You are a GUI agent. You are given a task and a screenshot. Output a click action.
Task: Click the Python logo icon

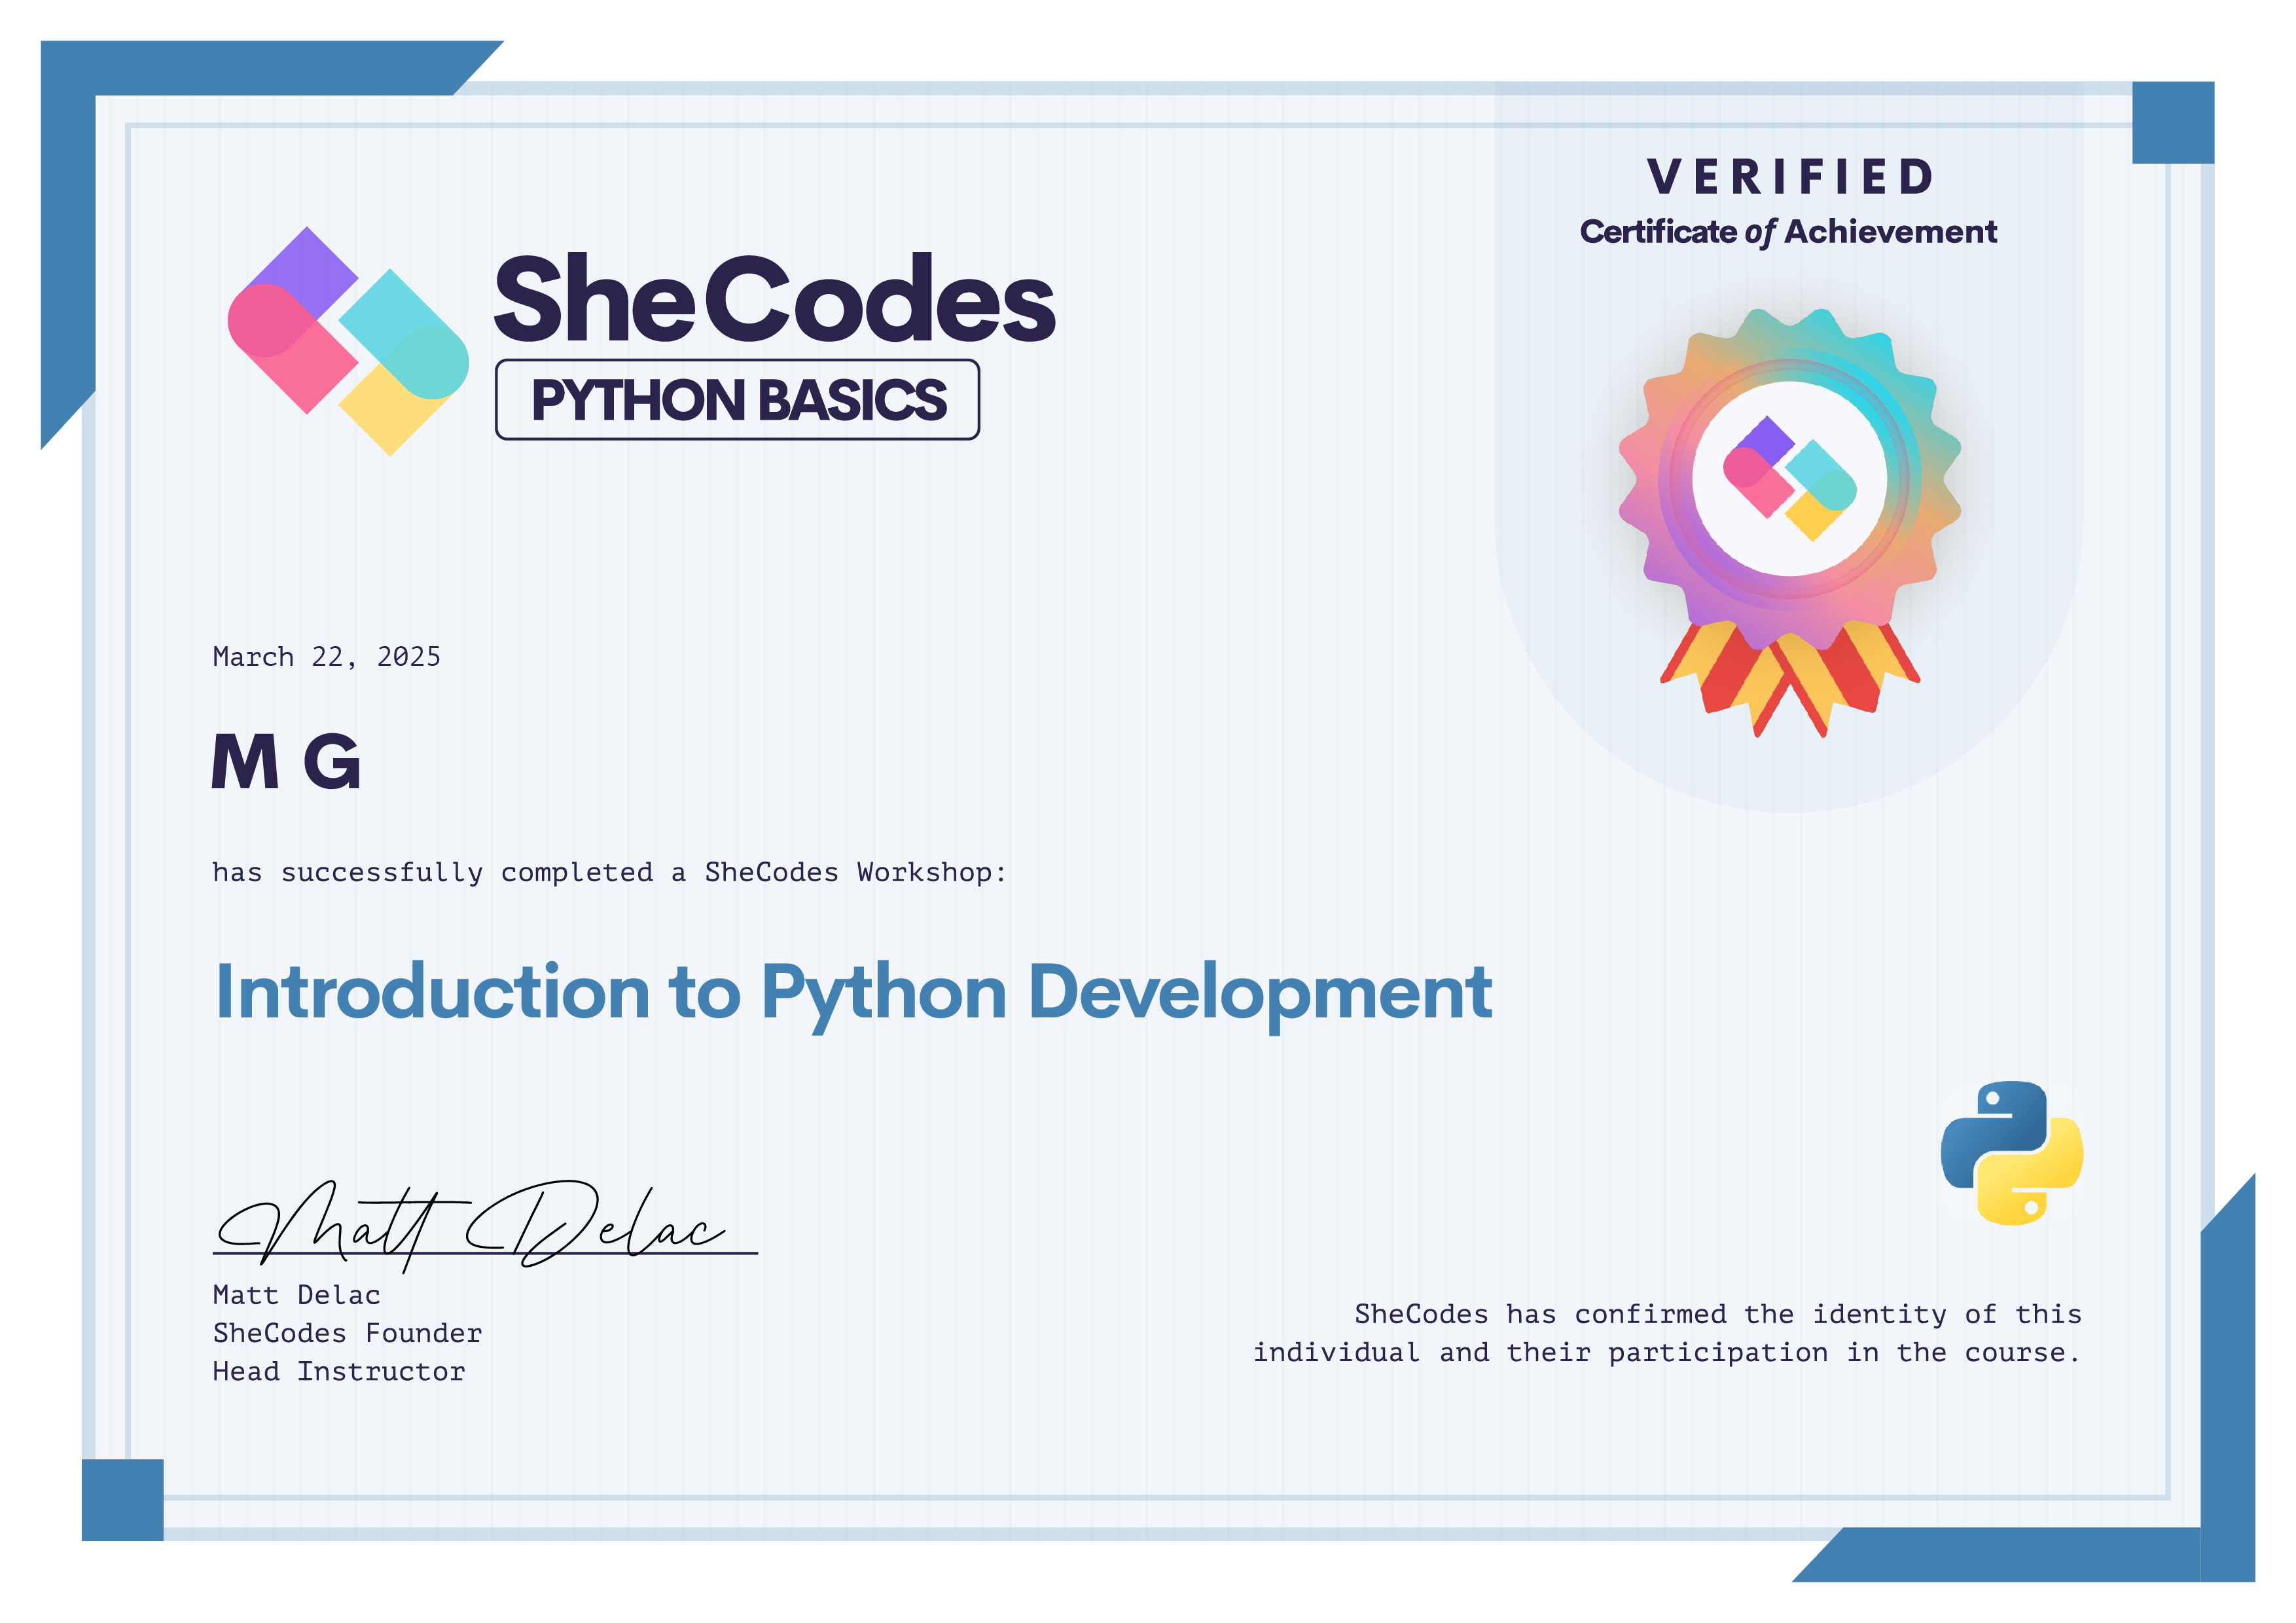pos(2012,1153)
